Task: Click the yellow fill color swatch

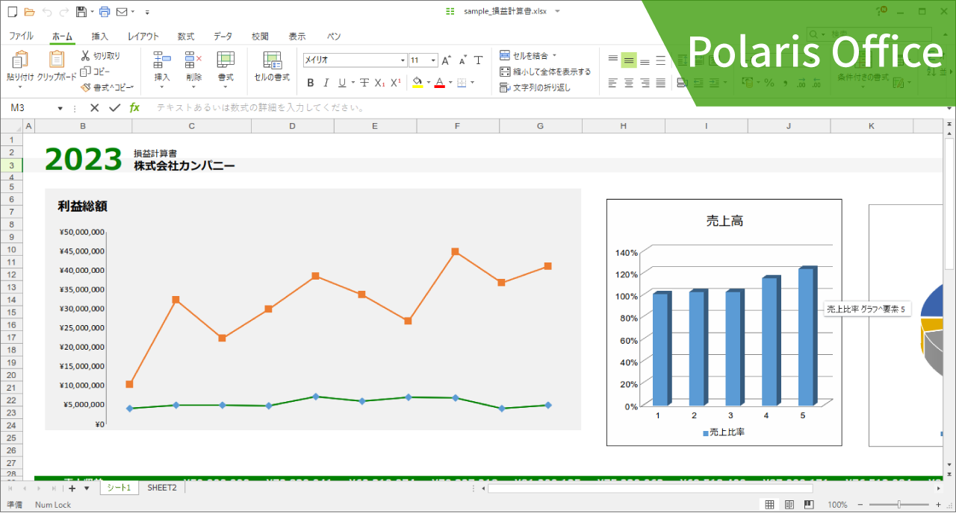Action: (x=418, y=83)
